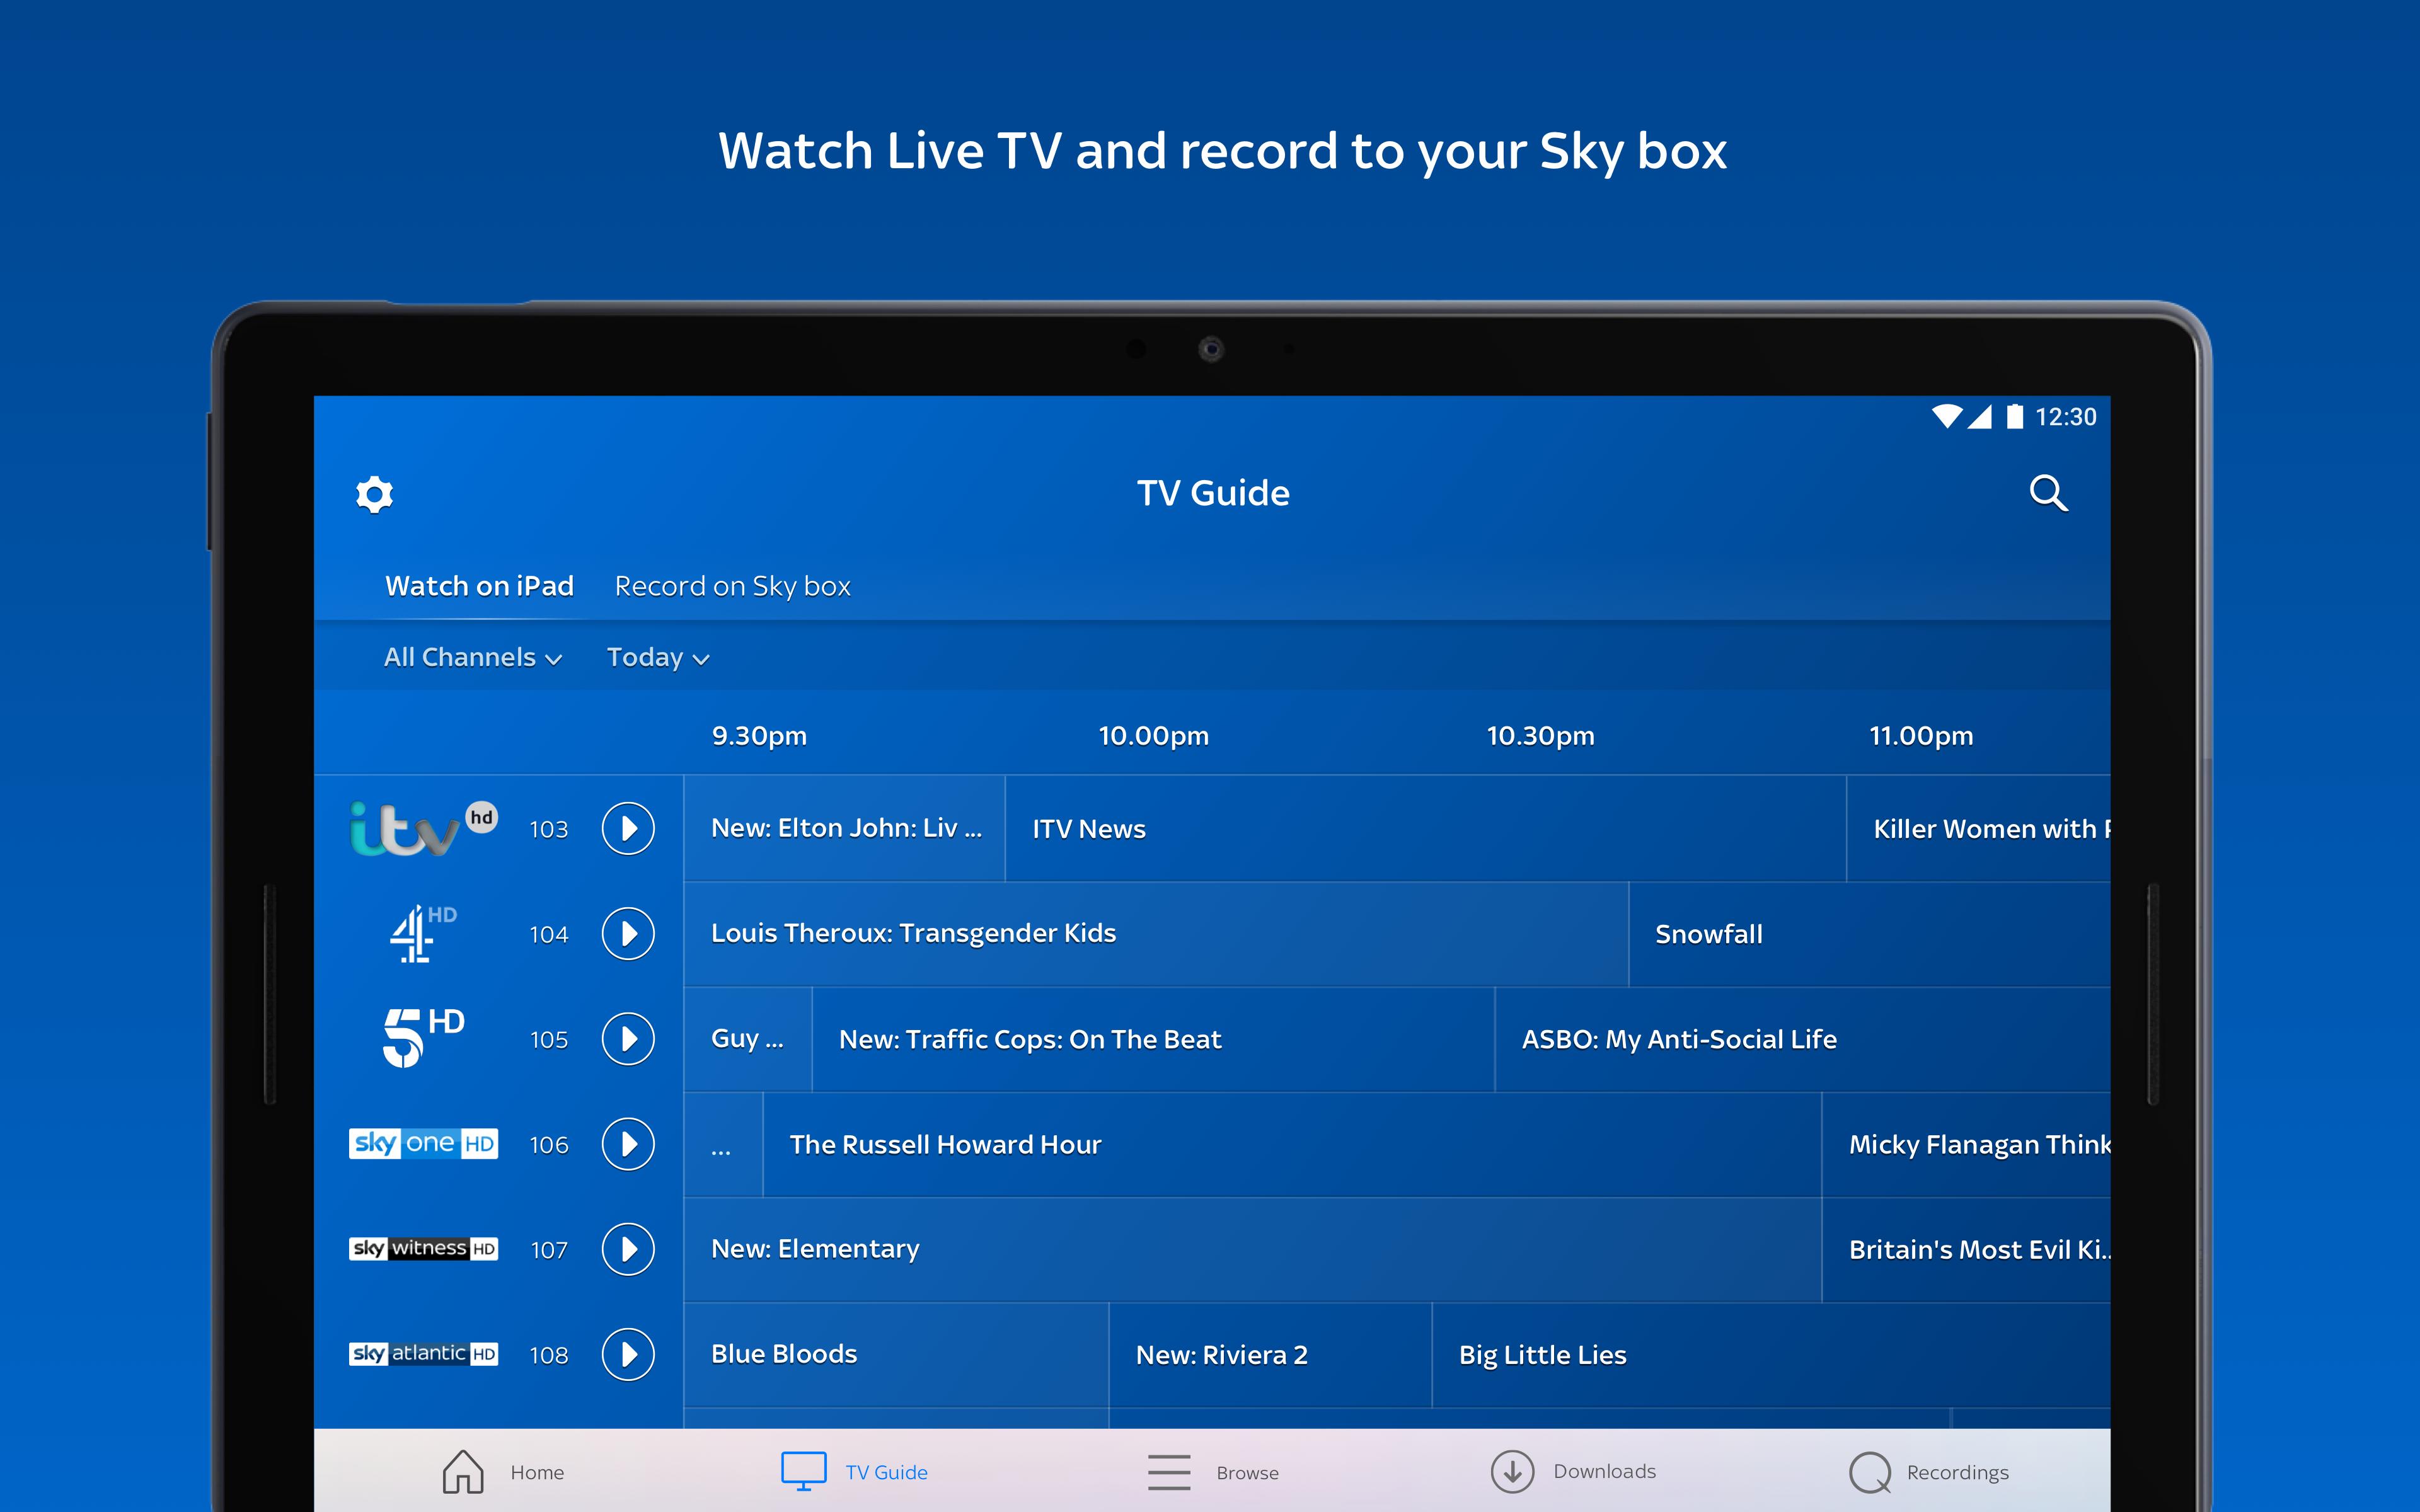Open the Guy ... programme on channel 105
This screenshot has width=2420, height=1512.
[748, 1039]
